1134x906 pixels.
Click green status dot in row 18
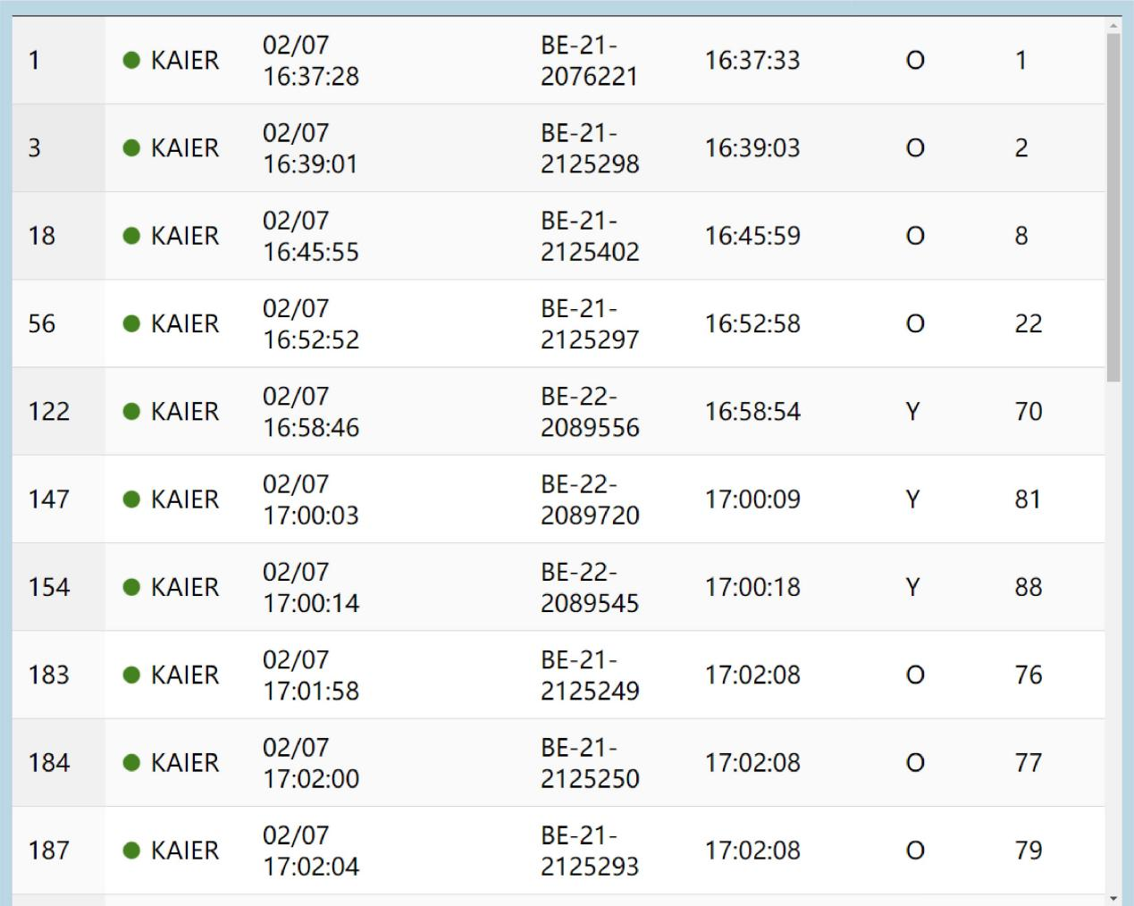click(131, 236)
